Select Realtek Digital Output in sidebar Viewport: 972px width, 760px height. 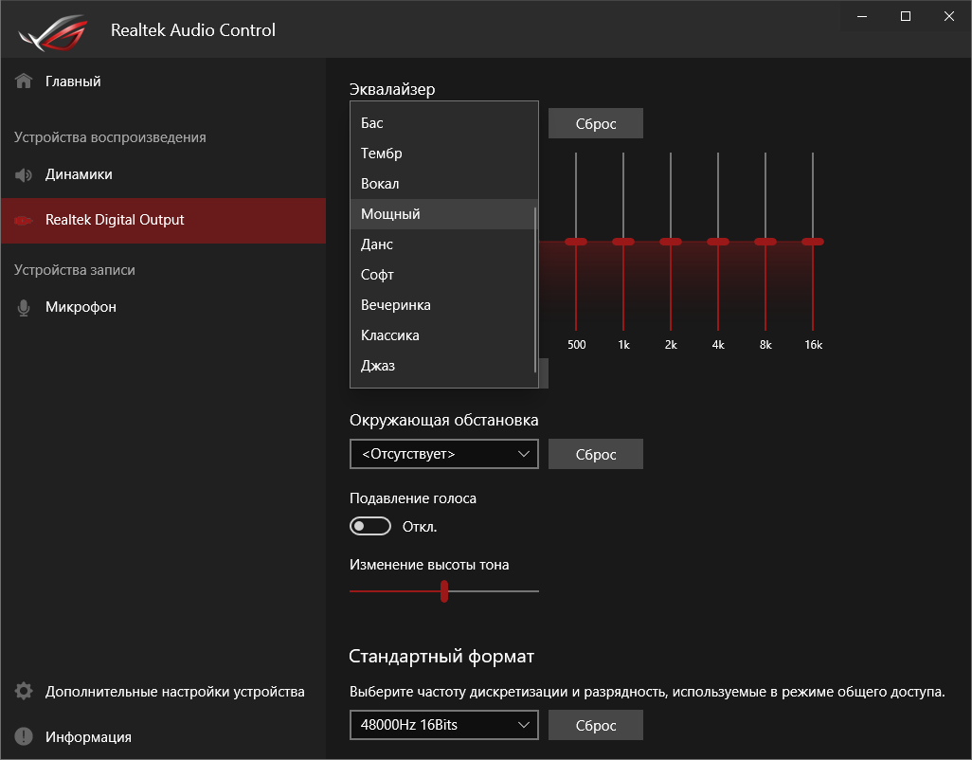pyautogui.click(x=164, y=221)
